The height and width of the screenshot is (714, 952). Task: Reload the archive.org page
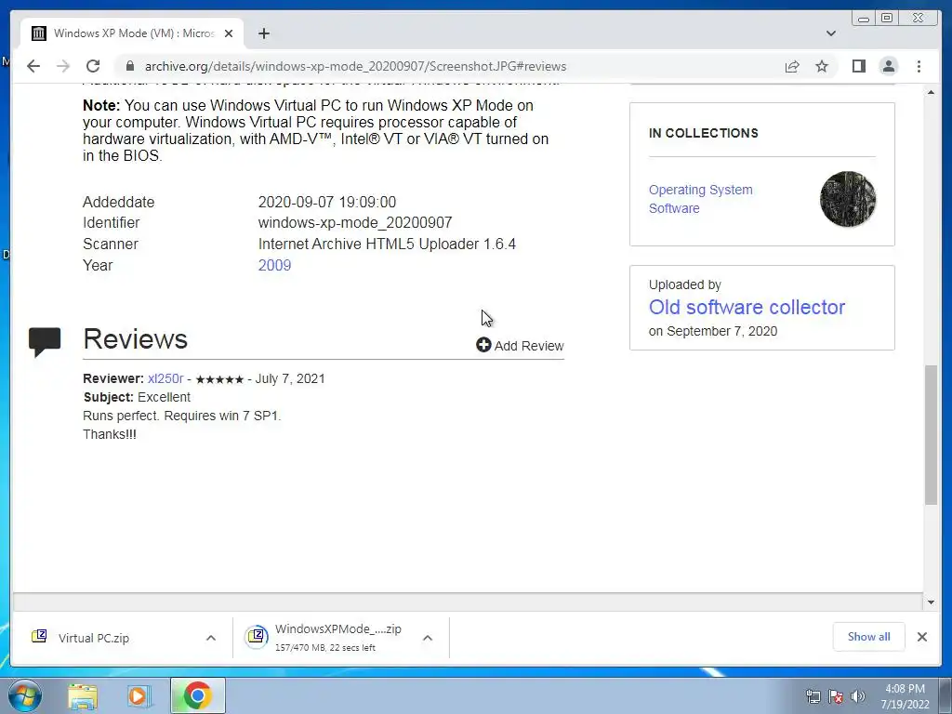[x=93, y=66]
